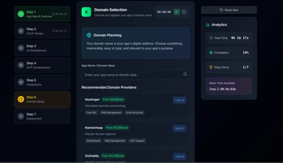Visit the Namecheap provider site
Image resolution: width=283 pixels, height=163 pixels.
point(180,129)
